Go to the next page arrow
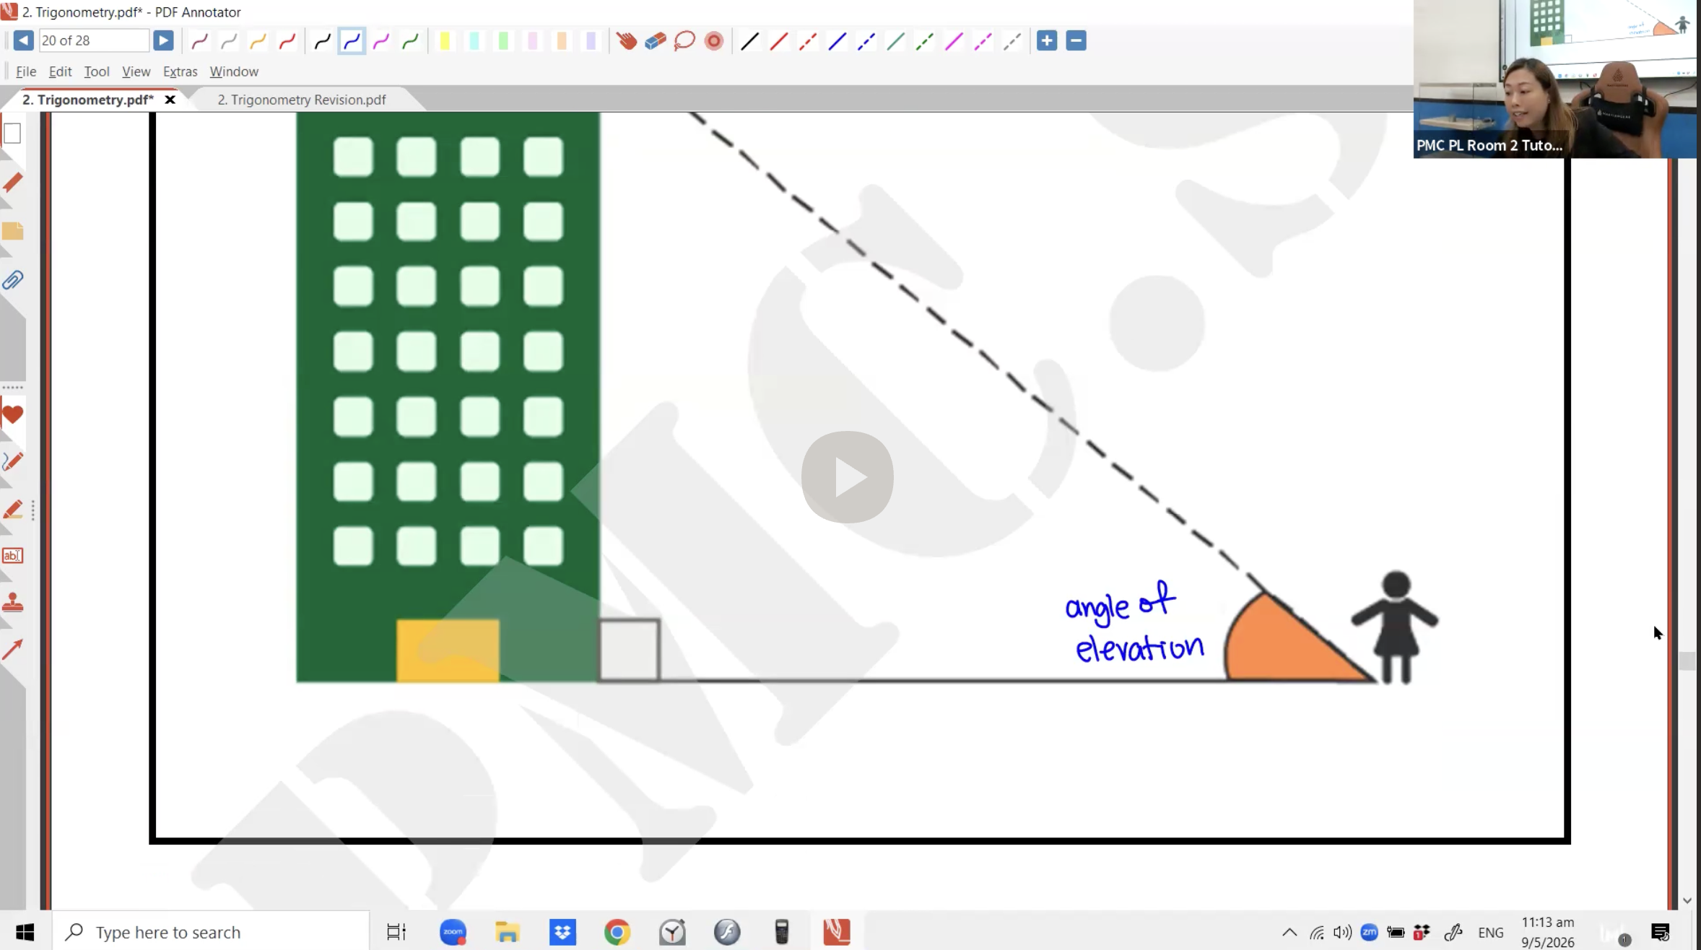The image size is (1701, 950). (163, 40)
